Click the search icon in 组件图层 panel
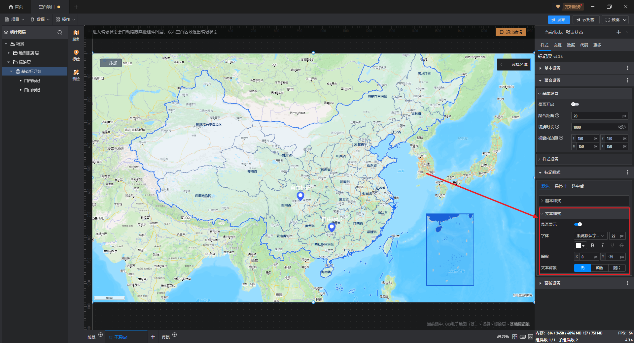Viewport: 634px width, 343px height. (x=60, y=32)
